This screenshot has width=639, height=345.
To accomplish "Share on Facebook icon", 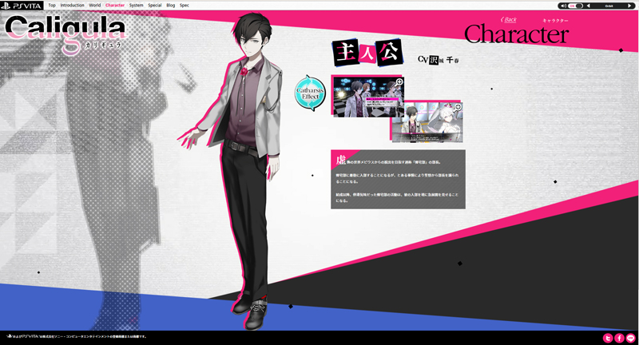I will click(x=619, y=338).
